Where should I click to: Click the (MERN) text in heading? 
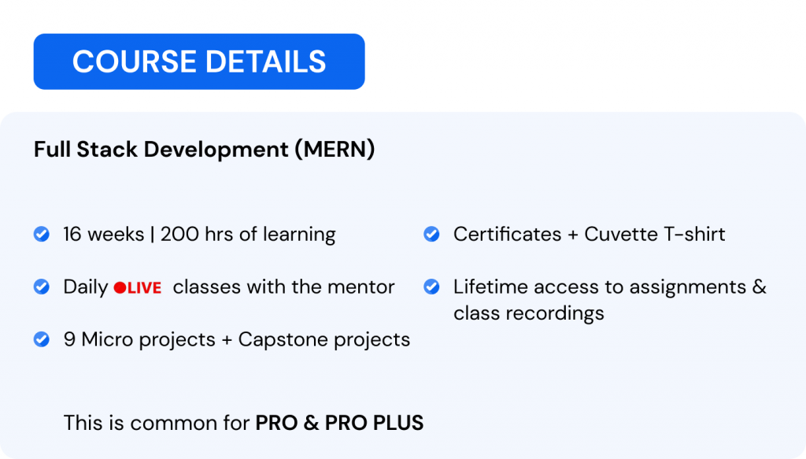point(335,150)
